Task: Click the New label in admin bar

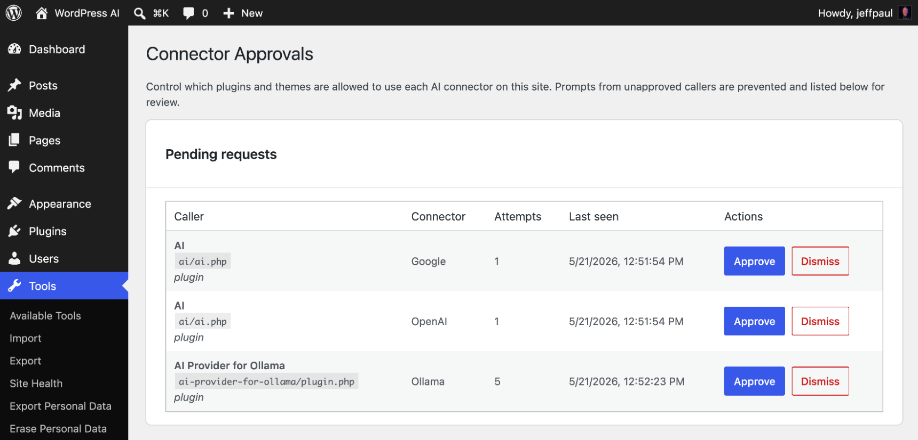Action: click(252, 13)
